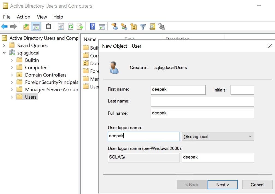Click the pre-Windows 2000 logon name field
Viewport: 275px width, 194px height.
(x=218, y=157)
